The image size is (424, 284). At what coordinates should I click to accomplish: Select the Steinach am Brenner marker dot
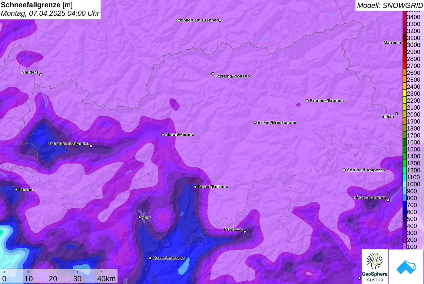[x=220, y=20]
